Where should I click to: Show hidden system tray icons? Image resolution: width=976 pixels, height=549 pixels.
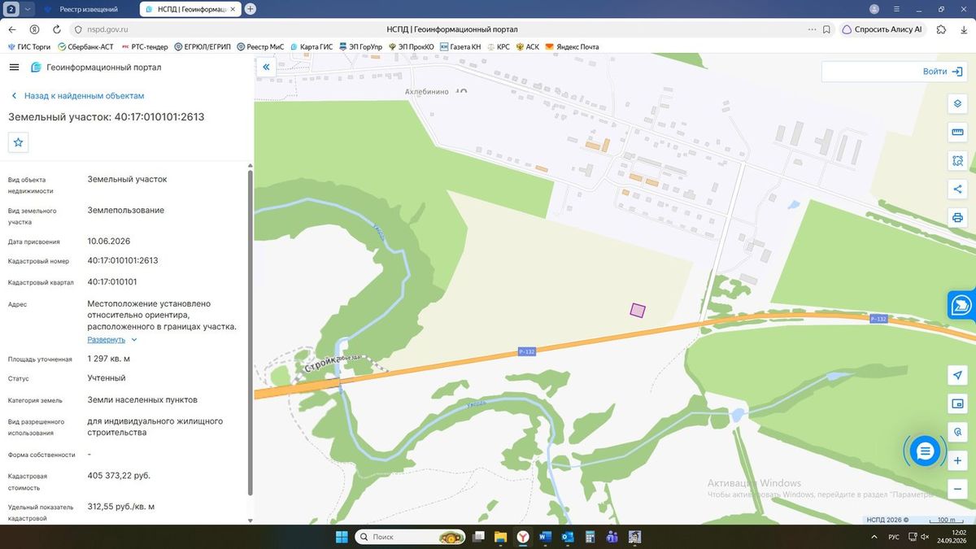[874, 537]
